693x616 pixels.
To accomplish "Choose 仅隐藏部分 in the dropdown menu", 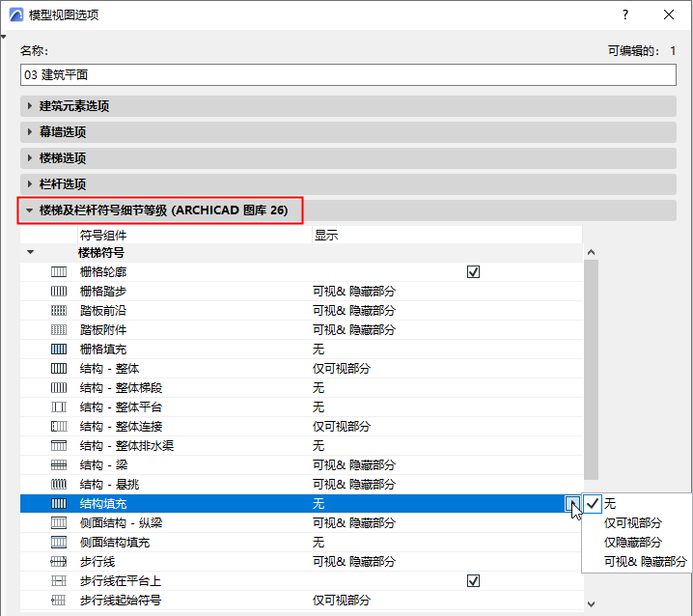I will click(632, 543).
